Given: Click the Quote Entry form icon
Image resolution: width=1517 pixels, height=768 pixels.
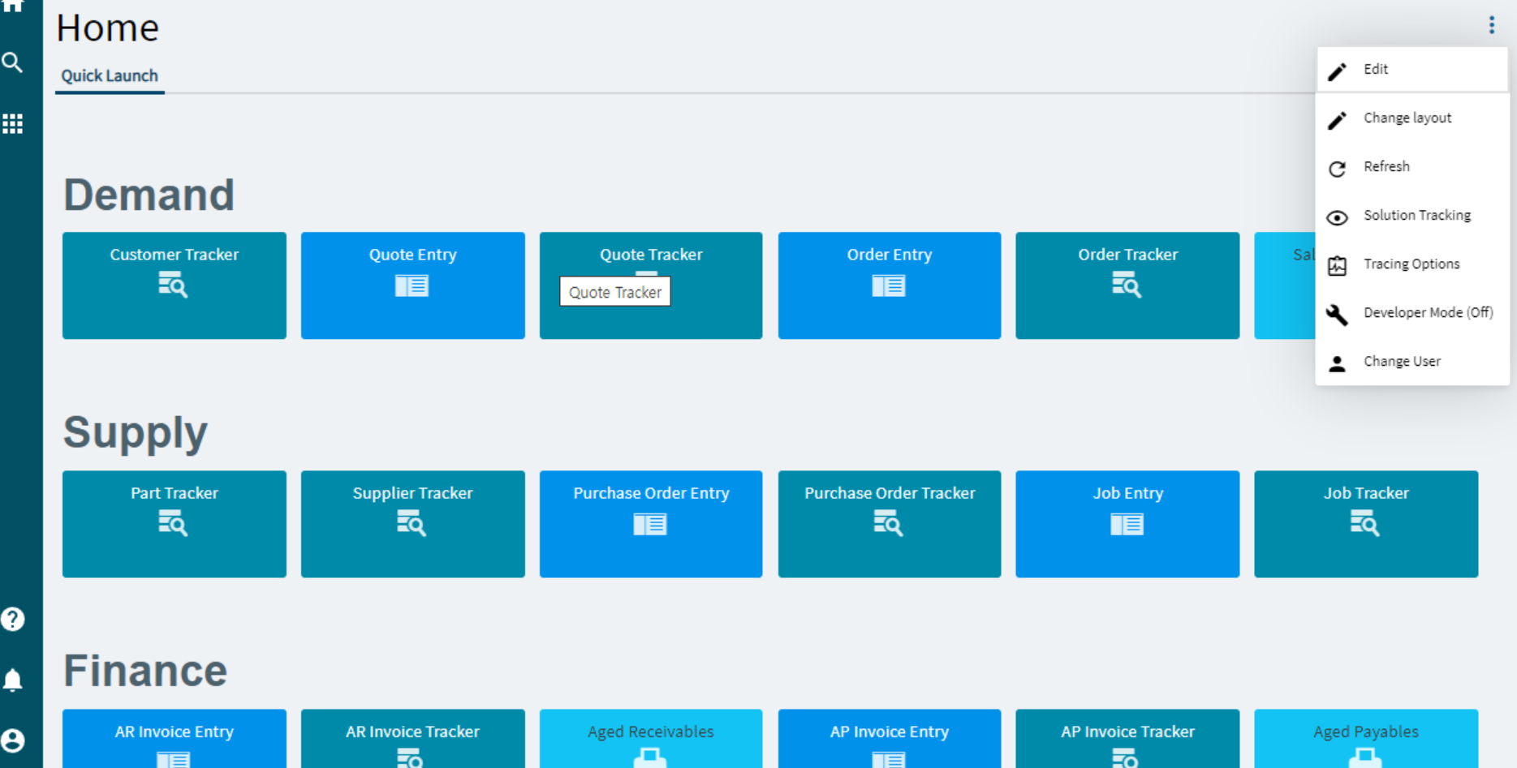Looking at the screenshot, I should click(412, 285).
